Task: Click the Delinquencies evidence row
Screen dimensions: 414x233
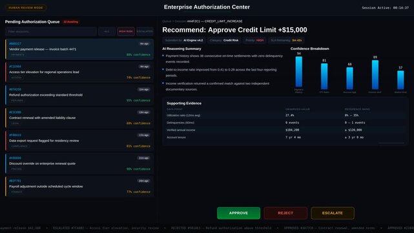Action: 285,123
